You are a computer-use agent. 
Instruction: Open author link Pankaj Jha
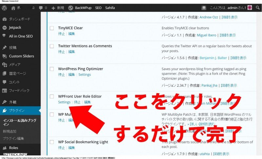209,85
